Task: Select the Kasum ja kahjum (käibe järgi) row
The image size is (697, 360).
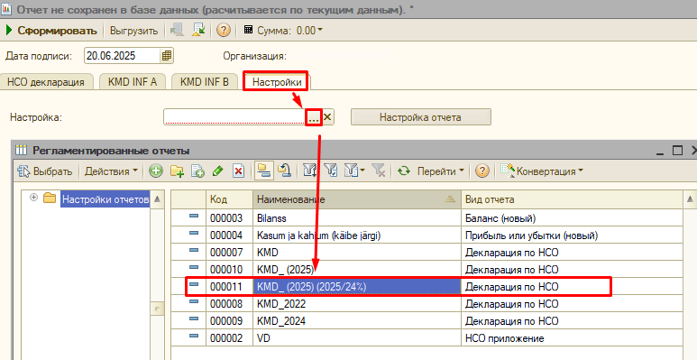Action: click(426, 235)
